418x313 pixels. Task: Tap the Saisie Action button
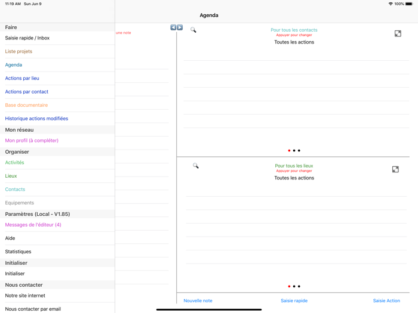click(x=386, y=300)
